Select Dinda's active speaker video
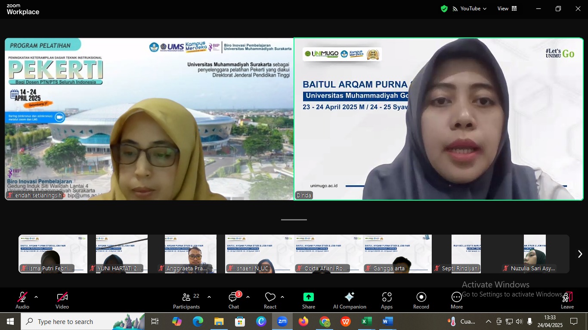 point(439,119)
